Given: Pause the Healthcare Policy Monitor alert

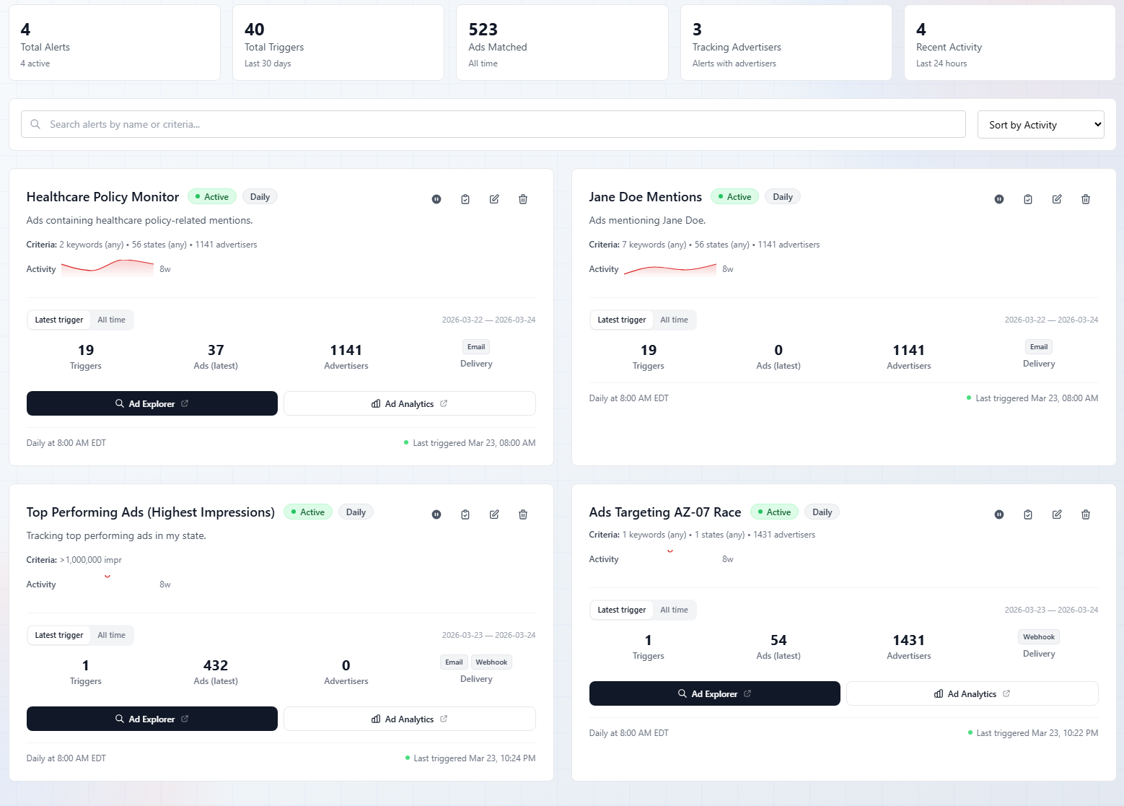Looking at the screenshot, I should [x=436, y=198].
